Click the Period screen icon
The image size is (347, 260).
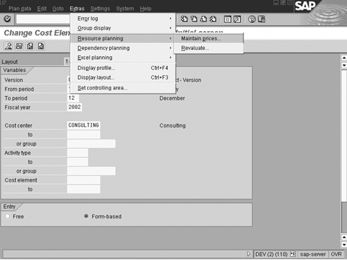(x=19, y=46)
